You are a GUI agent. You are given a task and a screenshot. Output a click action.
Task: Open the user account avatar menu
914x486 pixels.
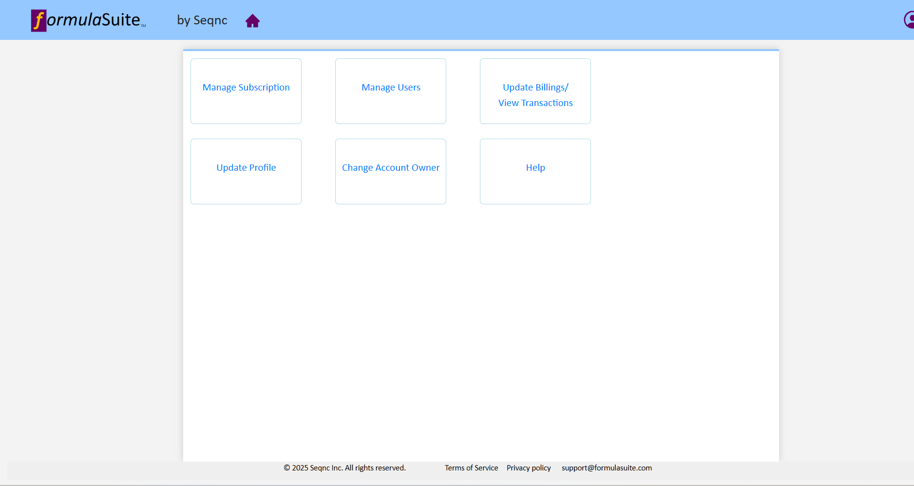click(x=909, y=20)
